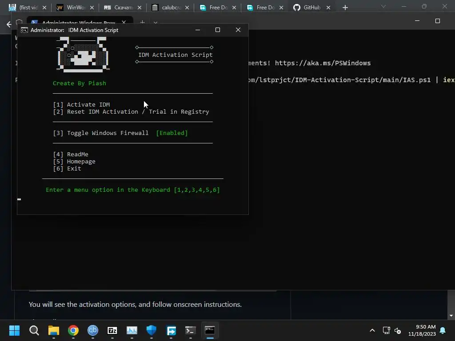Close the IDM Activation Script window

pyautogui.click(x=238, y=30)
